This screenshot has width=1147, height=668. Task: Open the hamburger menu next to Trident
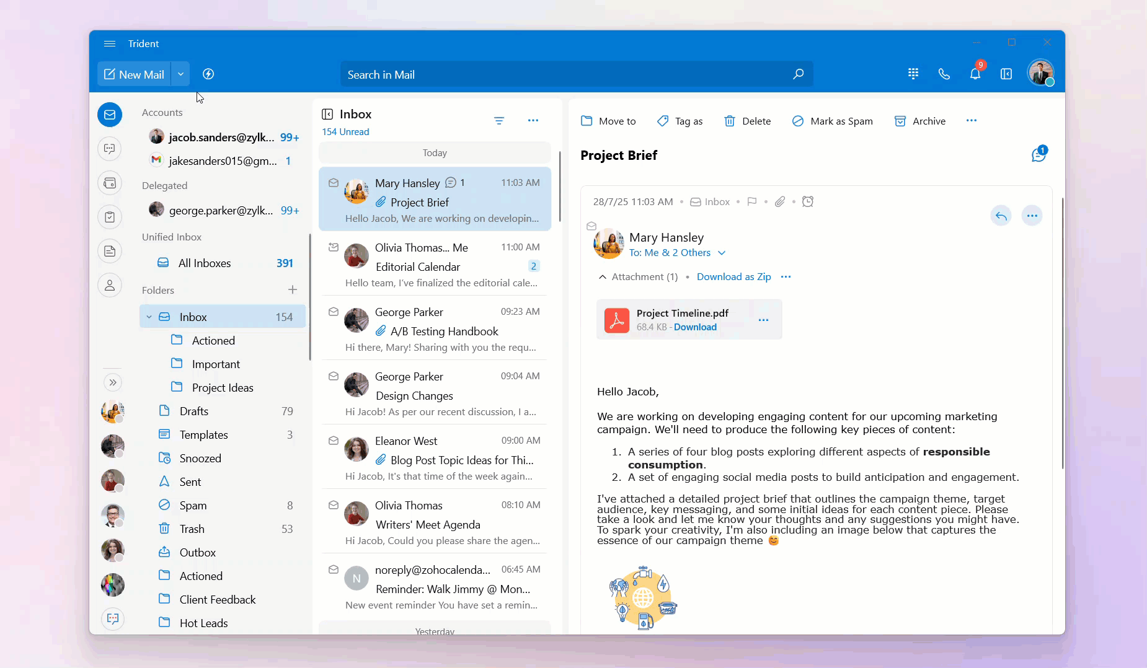(x=110, y=43)
